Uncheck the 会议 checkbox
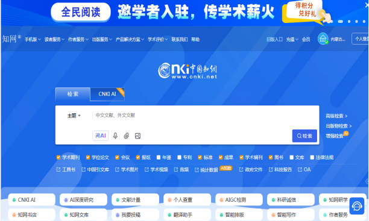 117,157
